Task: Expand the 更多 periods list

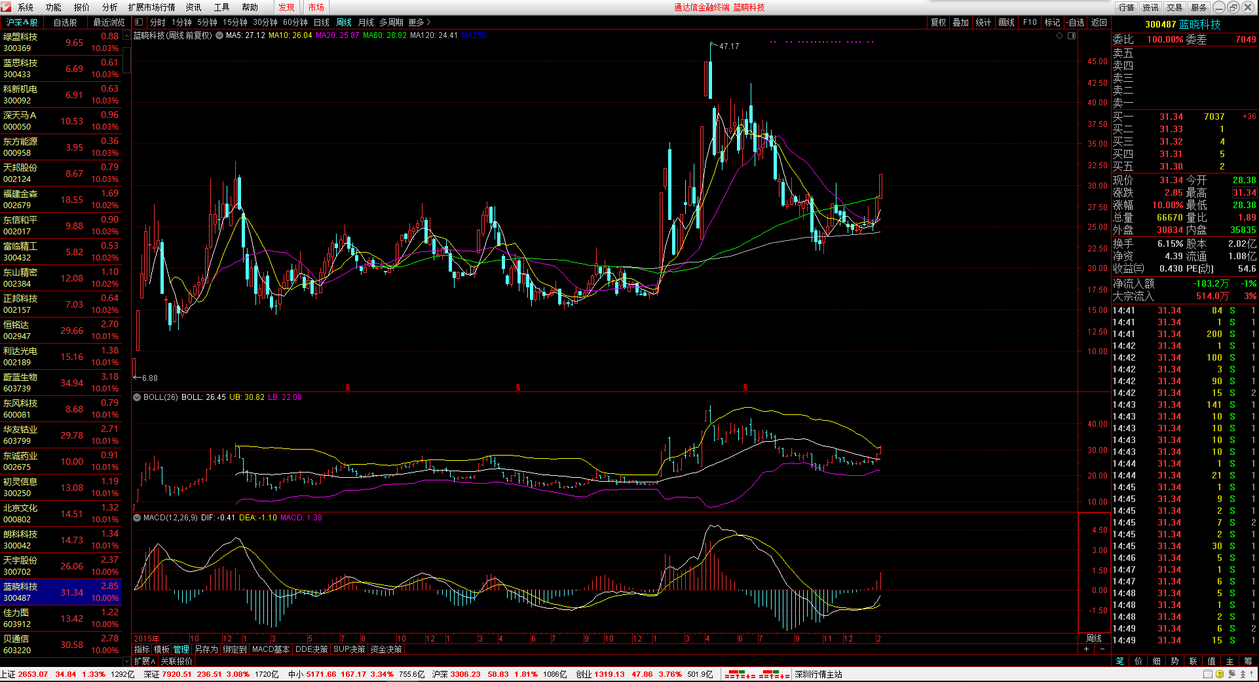Action: pos(419,22)
